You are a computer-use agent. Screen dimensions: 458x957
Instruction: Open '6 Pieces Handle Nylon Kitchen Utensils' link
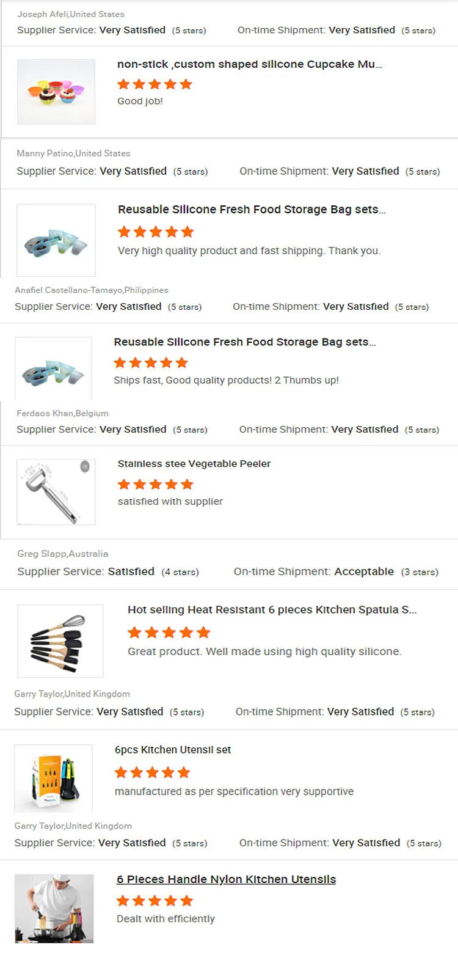(226, 879)
